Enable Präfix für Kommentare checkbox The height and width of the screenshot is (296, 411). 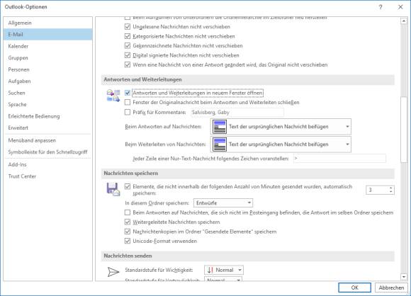(128, 113)
